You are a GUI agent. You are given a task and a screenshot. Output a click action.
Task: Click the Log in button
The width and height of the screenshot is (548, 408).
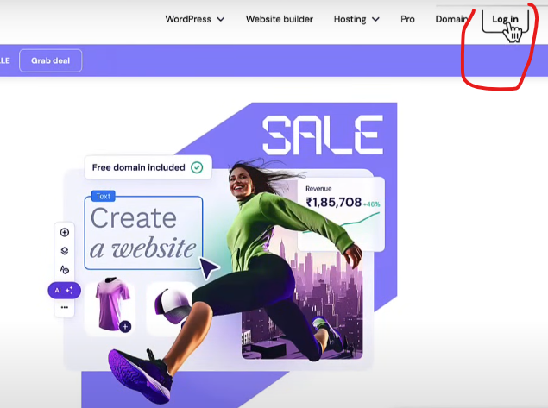[505, 19]
